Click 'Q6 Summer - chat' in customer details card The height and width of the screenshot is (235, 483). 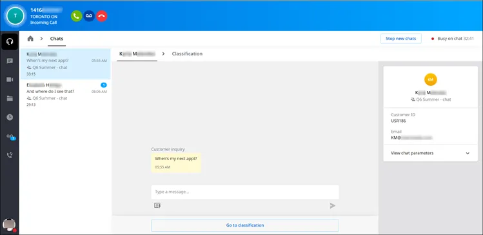click(431, 99)
